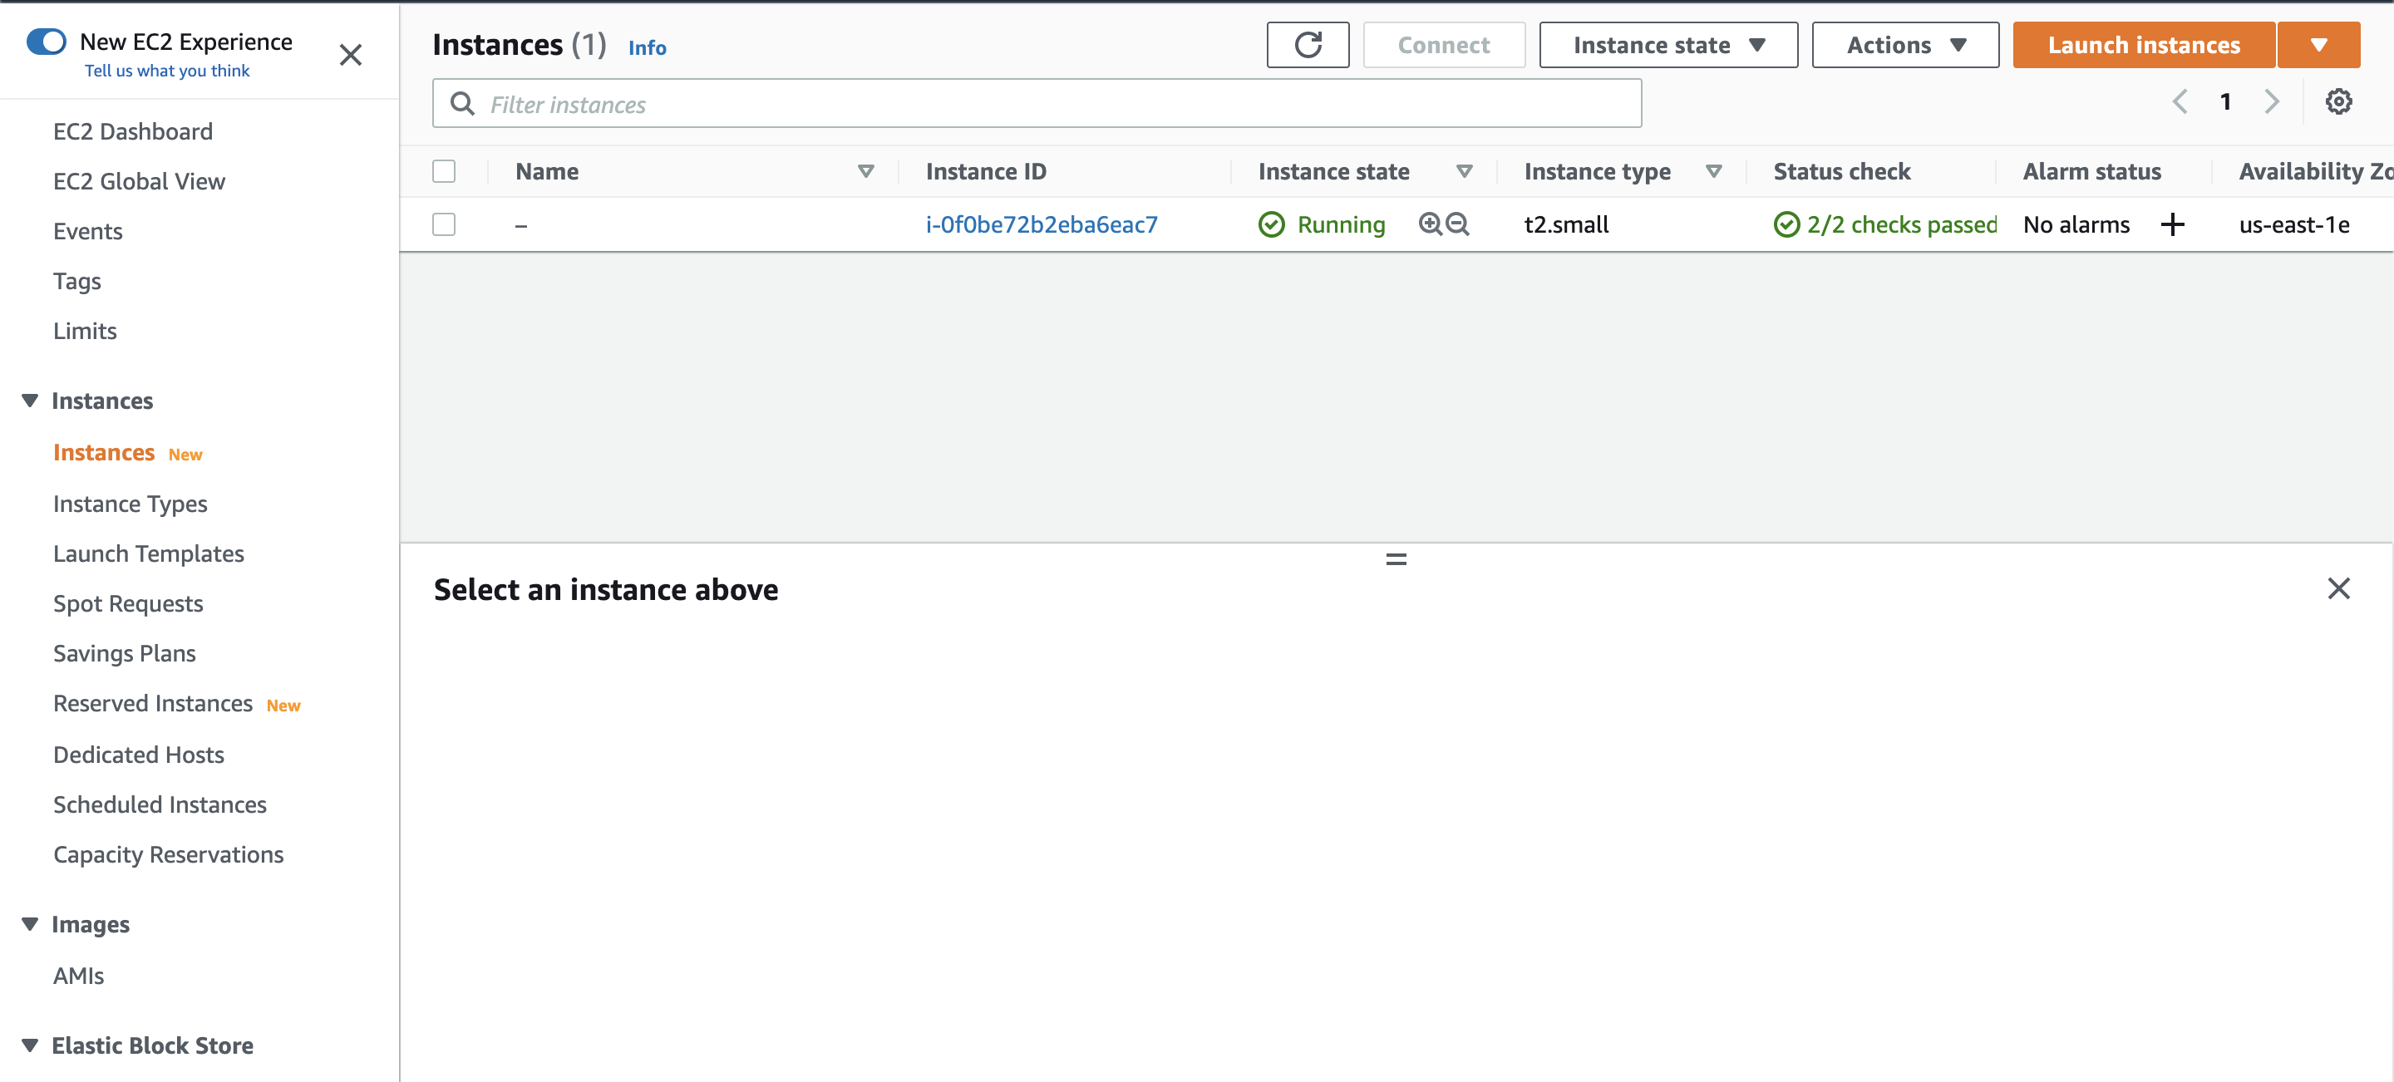The image size is (2394, 1082).
Task: Open the Actions dropdown
Action: (1904, 44)
